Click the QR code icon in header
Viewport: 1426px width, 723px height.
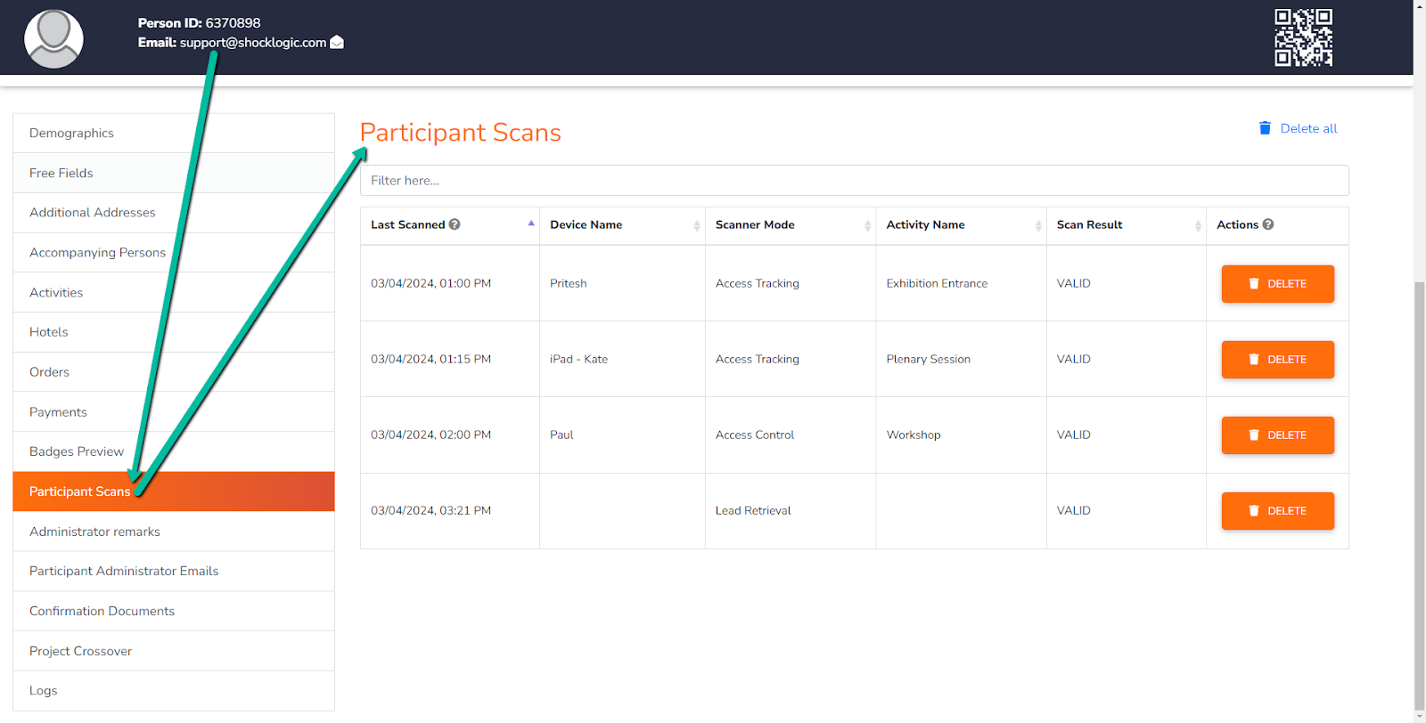pos(1303,37)
